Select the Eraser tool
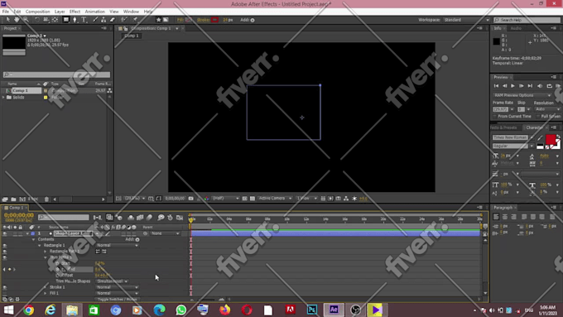The image size is (563, 317). point(112,20)
